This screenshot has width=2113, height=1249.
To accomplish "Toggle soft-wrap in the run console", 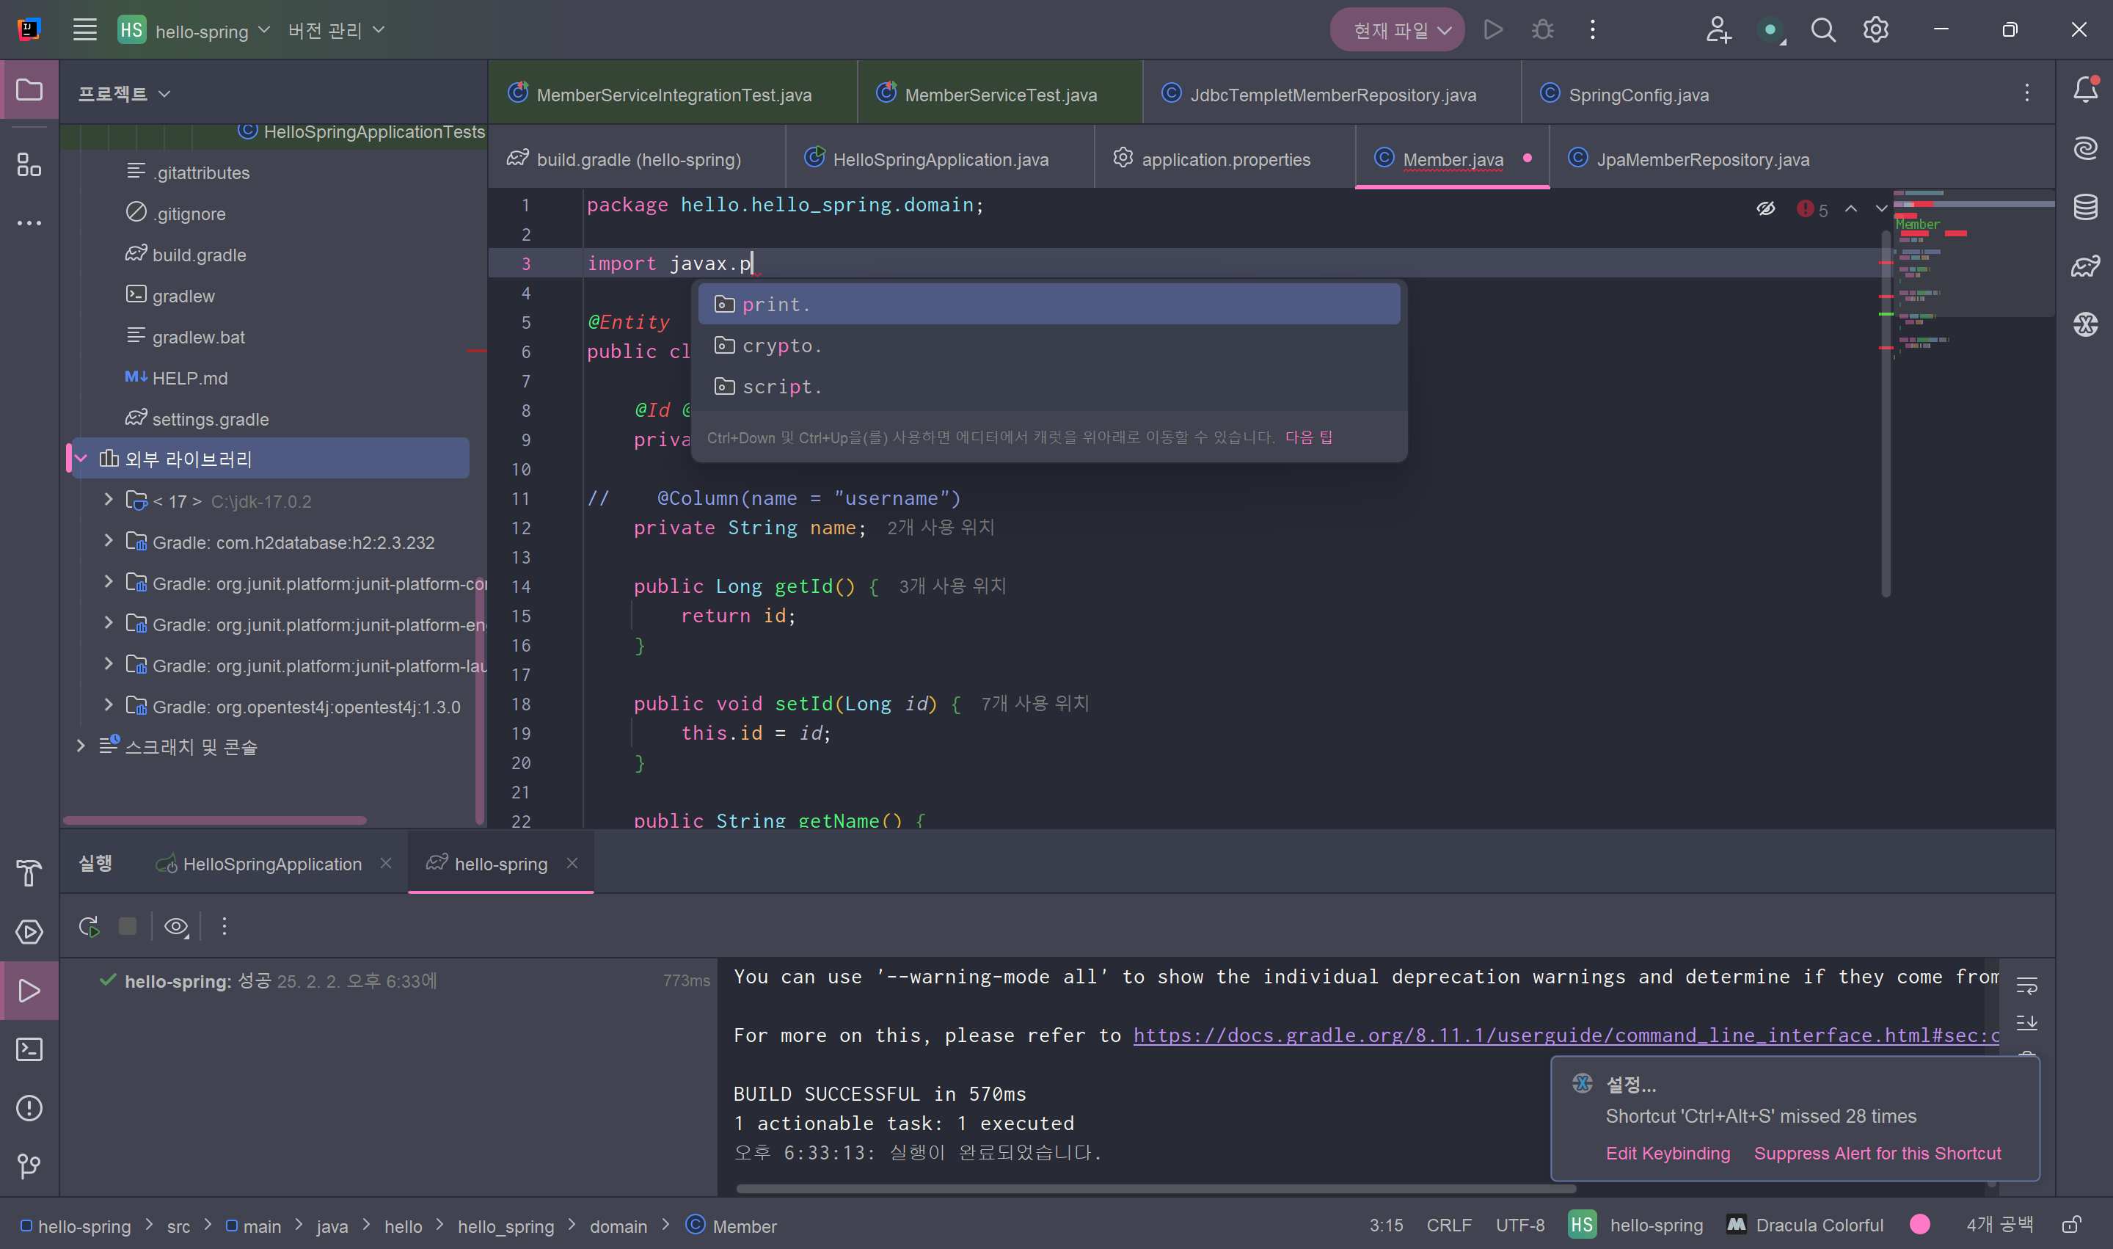I will (2026, 985).
